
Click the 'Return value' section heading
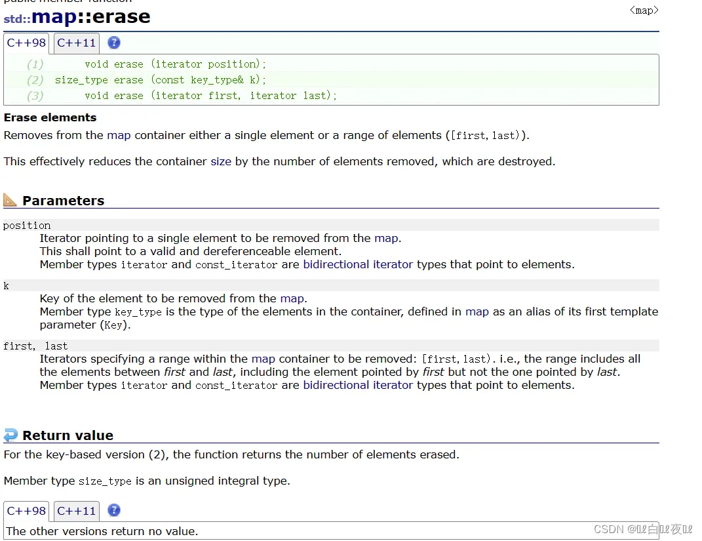tap(68, 435)
